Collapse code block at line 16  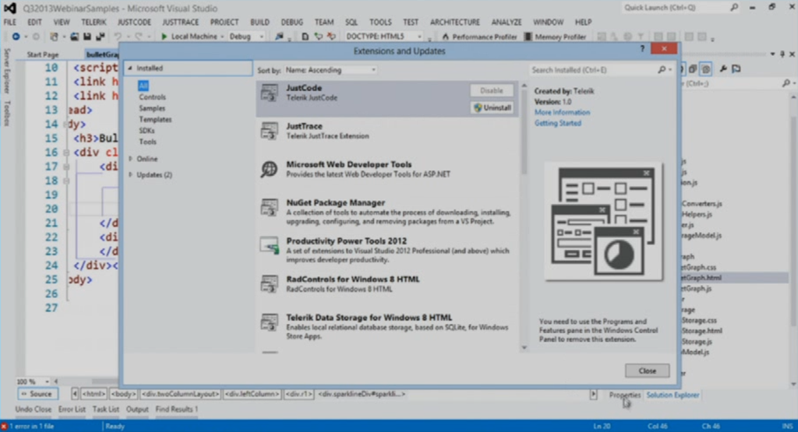point(66,153)
